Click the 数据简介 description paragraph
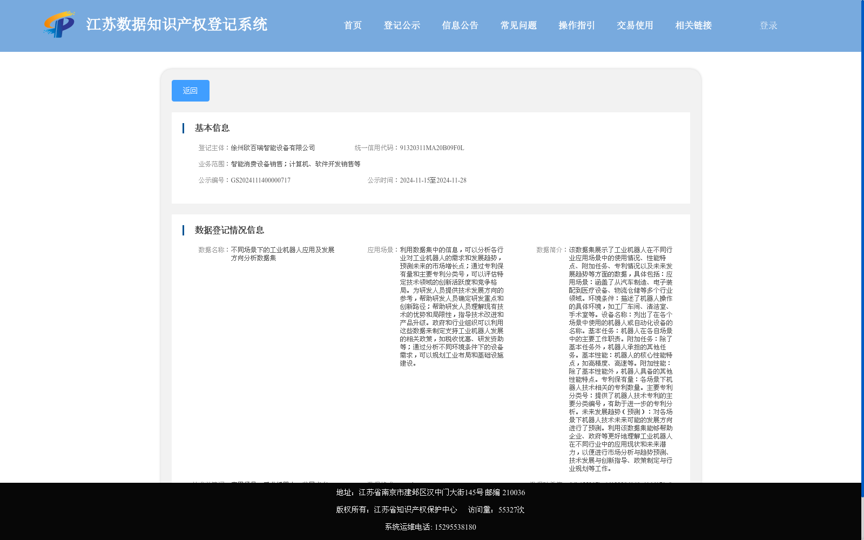This screenshot has height=540, width=864. click(x=620, y=359)
